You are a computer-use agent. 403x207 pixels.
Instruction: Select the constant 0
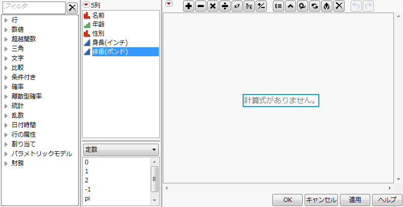[86, 162]
